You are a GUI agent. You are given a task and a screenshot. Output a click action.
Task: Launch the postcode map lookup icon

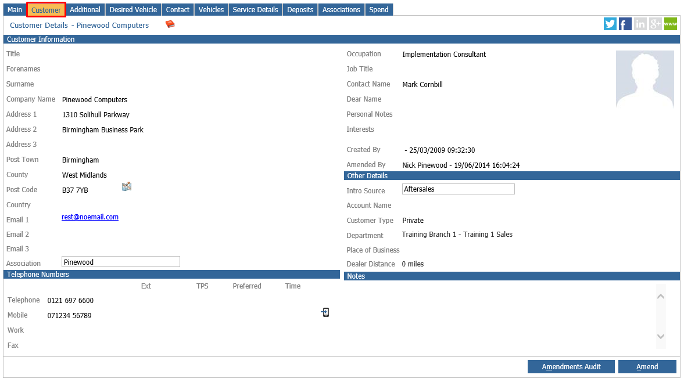coord(127,186)
